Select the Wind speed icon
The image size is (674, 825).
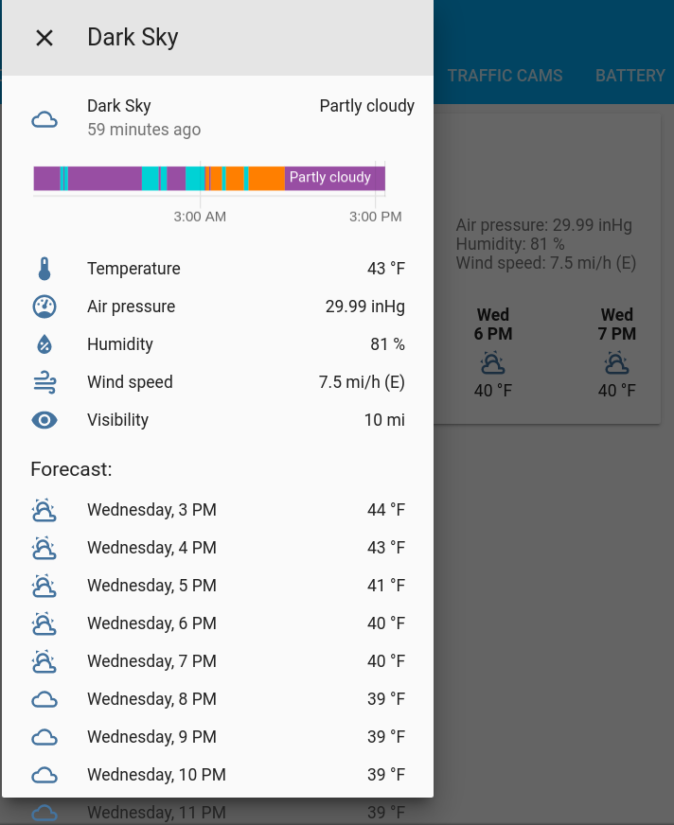43,382
